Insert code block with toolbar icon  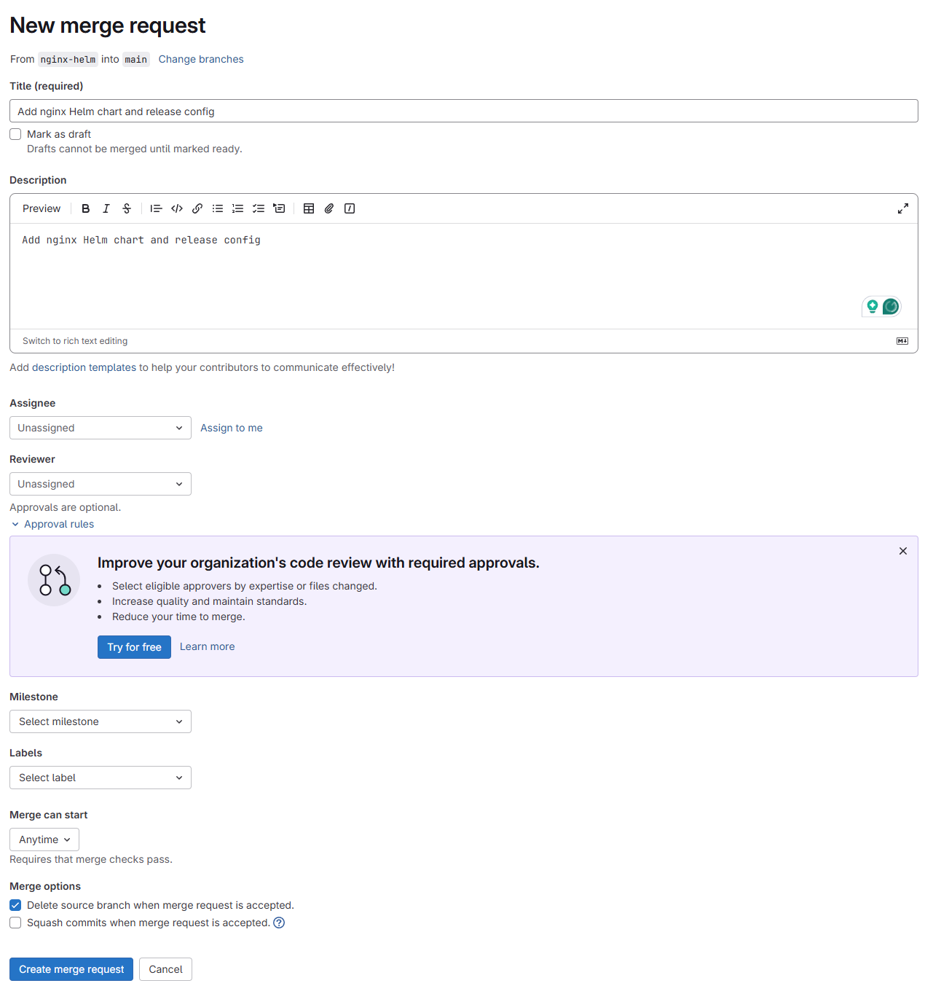[177, 208]
